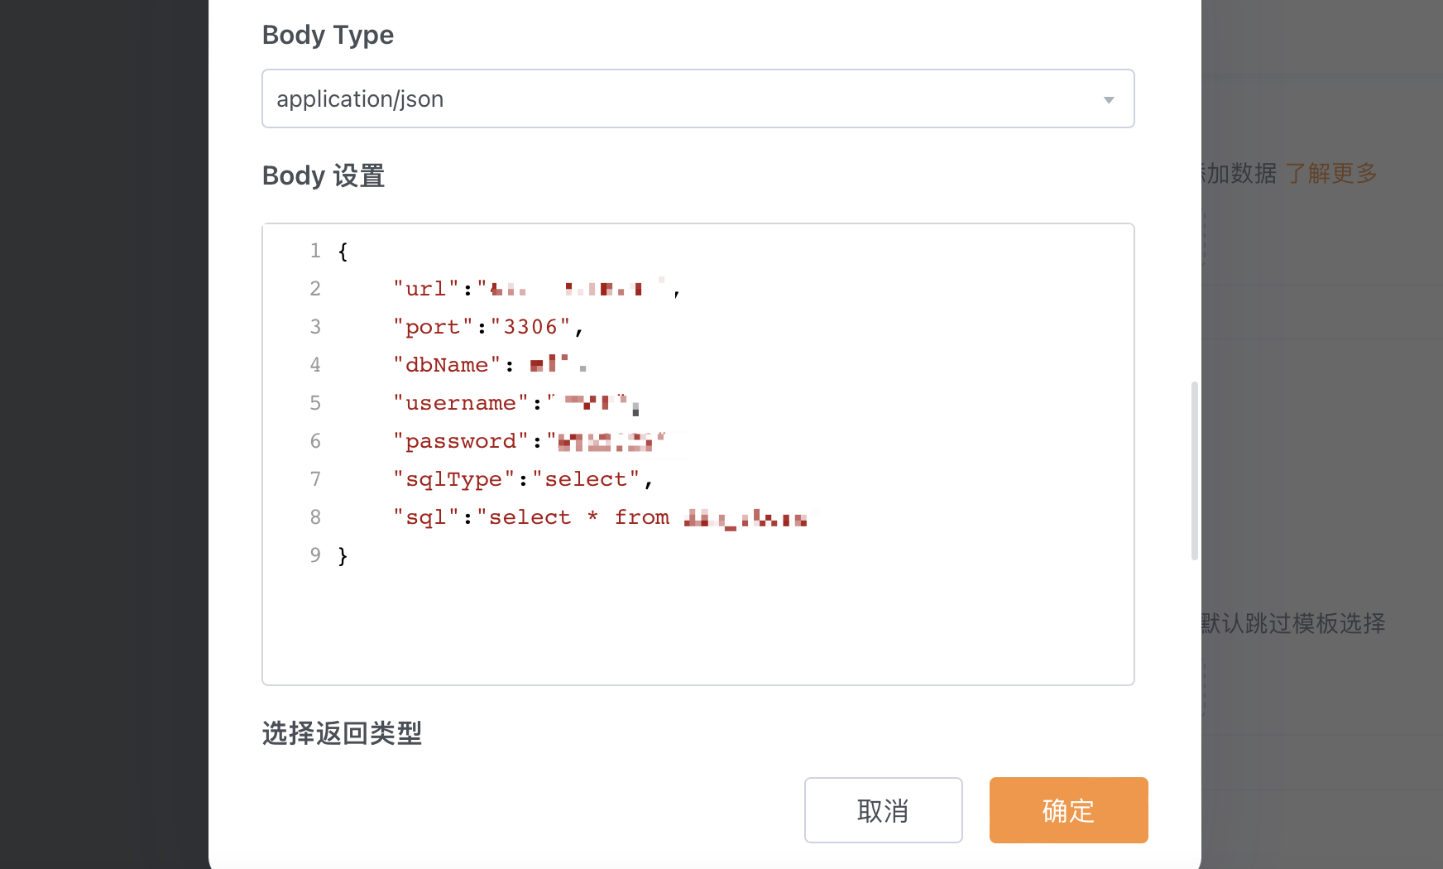Confirm with the orange 确定 button
The width and height of the screenshot is (1443, 869).
coord(1068,810)
